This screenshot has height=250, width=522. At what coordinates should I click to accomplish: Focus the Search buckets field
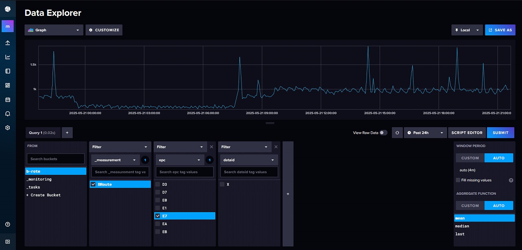(56, 159)
